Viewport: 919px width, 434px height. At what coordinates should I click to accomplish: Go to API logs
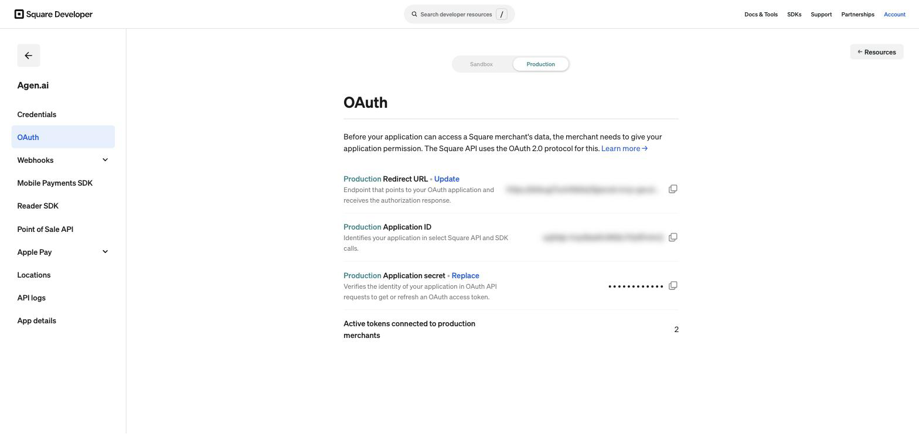[x=32, y=298]
